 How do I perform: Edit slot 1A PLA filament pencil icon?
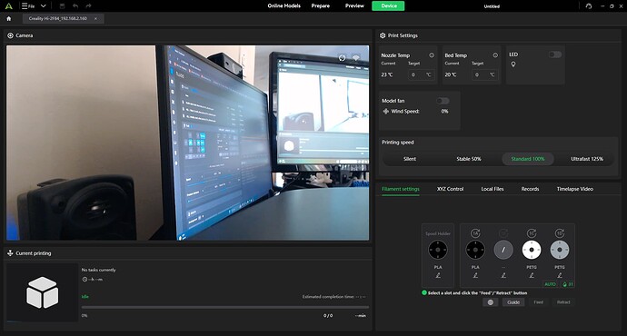click(475, 276)
